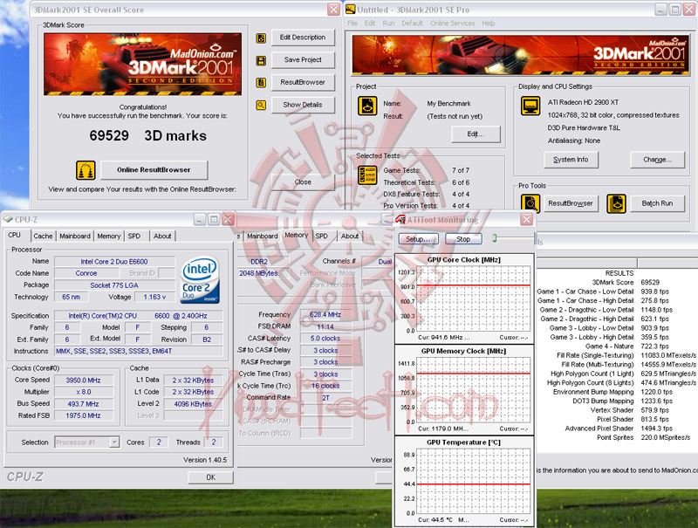Screen dimensions: 698x528
Task: Select Memory tab in the rear CPU-Z window
Action: tap(297, 235)
